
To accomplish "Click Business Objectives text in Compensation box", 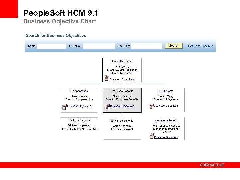I will 79,106.
